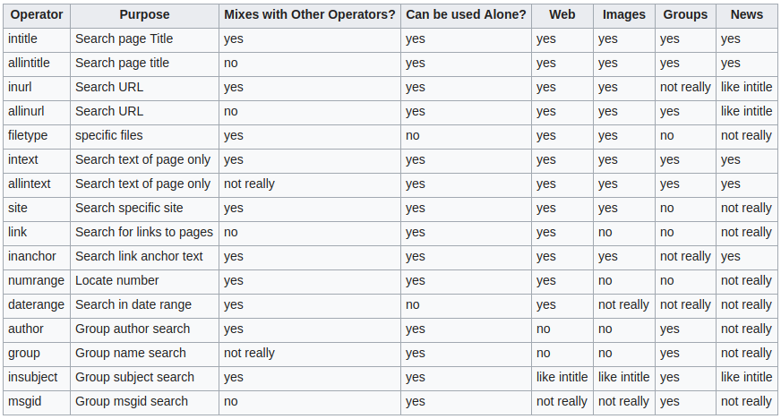Select the 'Group msgid search' cell

point(144,403)
